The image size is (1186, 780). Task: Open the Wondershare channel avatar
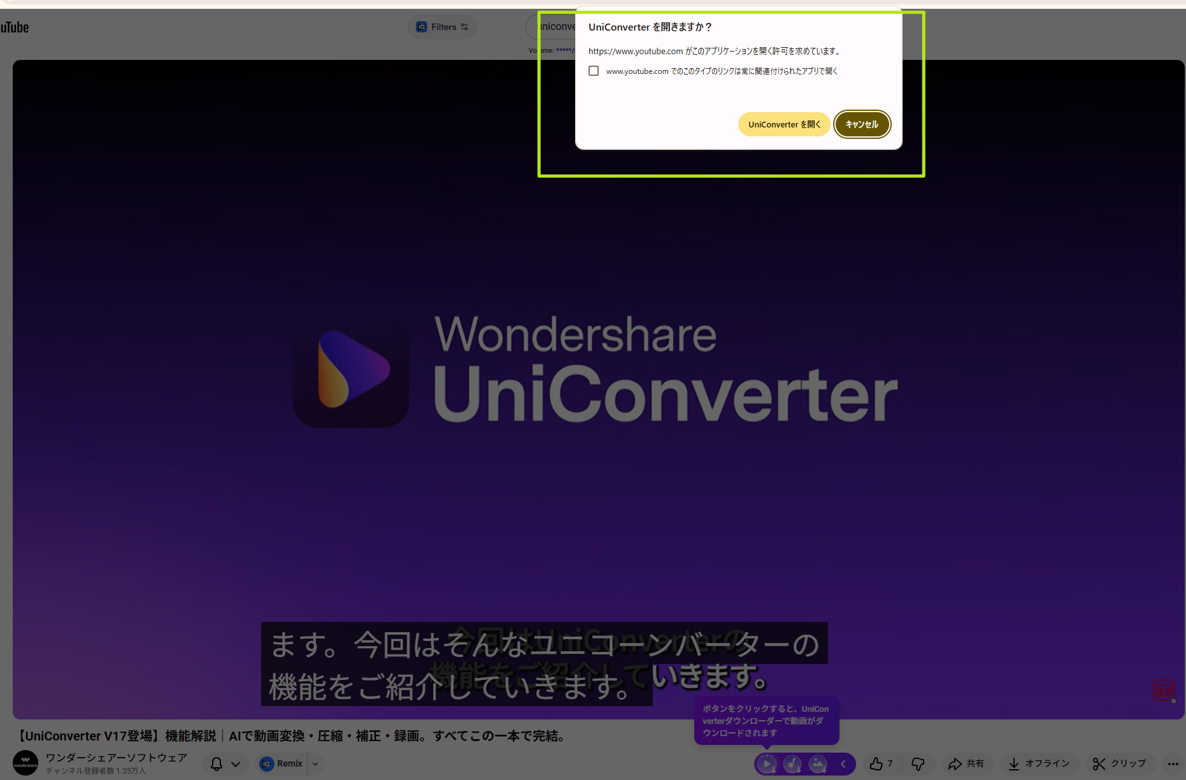[x=26, y=763]
